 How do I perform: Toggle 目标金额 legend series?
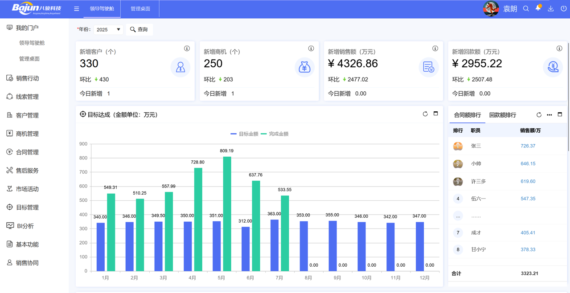pos(244,134)
